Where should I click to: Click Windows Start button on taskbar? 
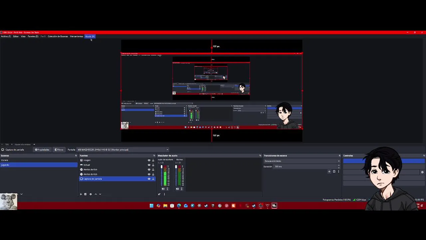[x=151, y=206]
